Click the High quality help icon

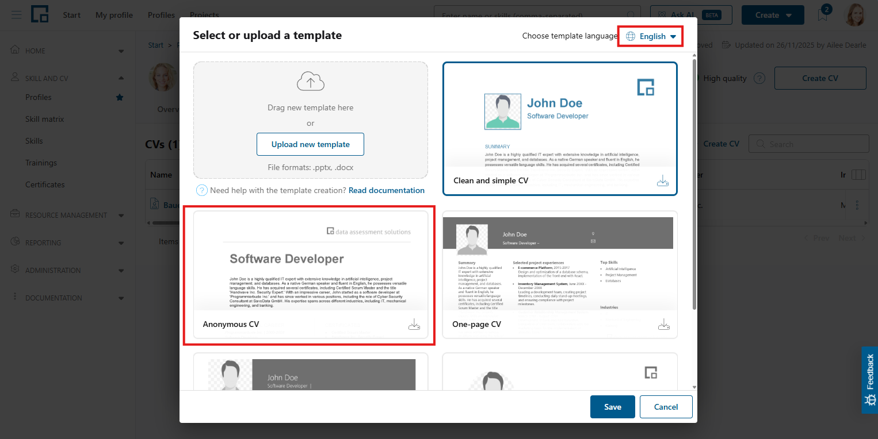pyautogui.click(x=759, y=78)
